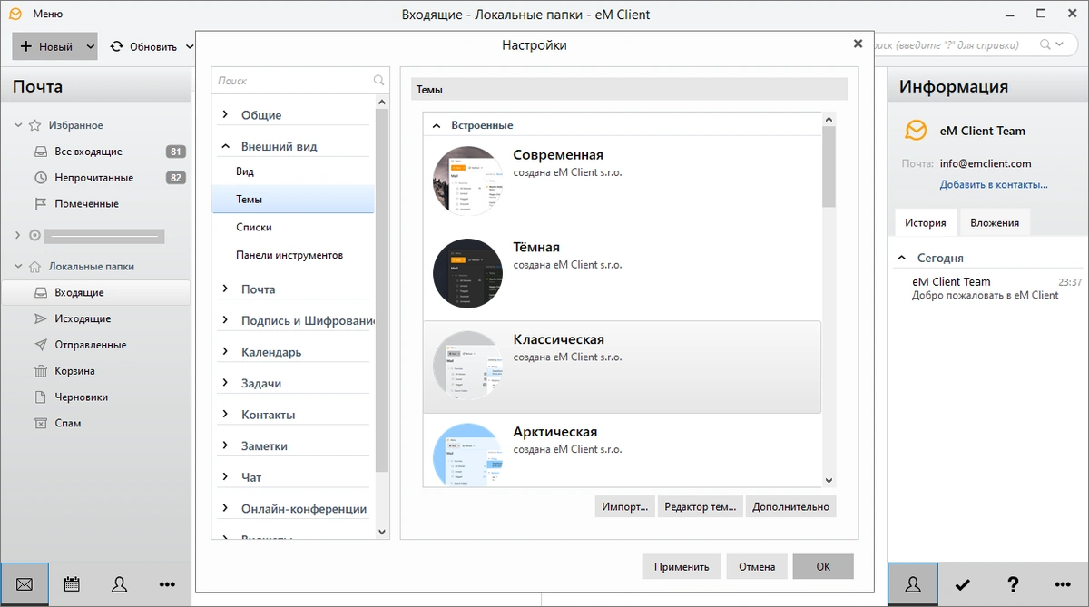1089x607 pixels.
Task: Open Добро пожаловать в eM Client message
Action: (x=986, y=295)
